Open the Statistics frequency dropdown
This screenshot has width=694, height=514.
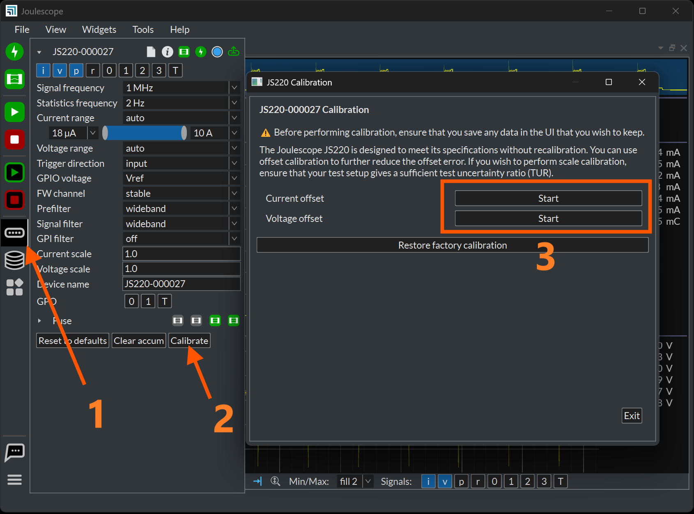tap(181, 103)
